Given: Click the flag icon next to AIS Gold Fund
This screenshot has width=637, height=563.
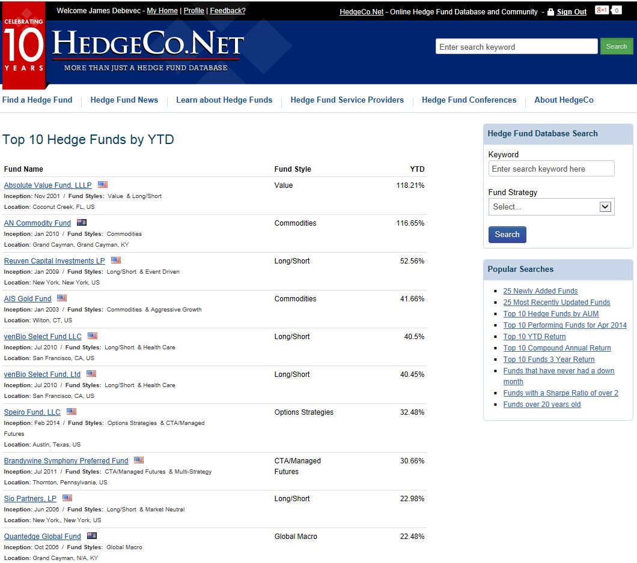Looking at the screenshot, I should 62,298.
